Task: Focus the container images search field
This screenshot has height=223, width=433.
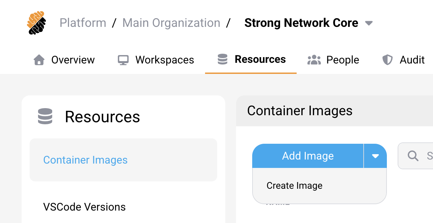Action: (415, 156)
